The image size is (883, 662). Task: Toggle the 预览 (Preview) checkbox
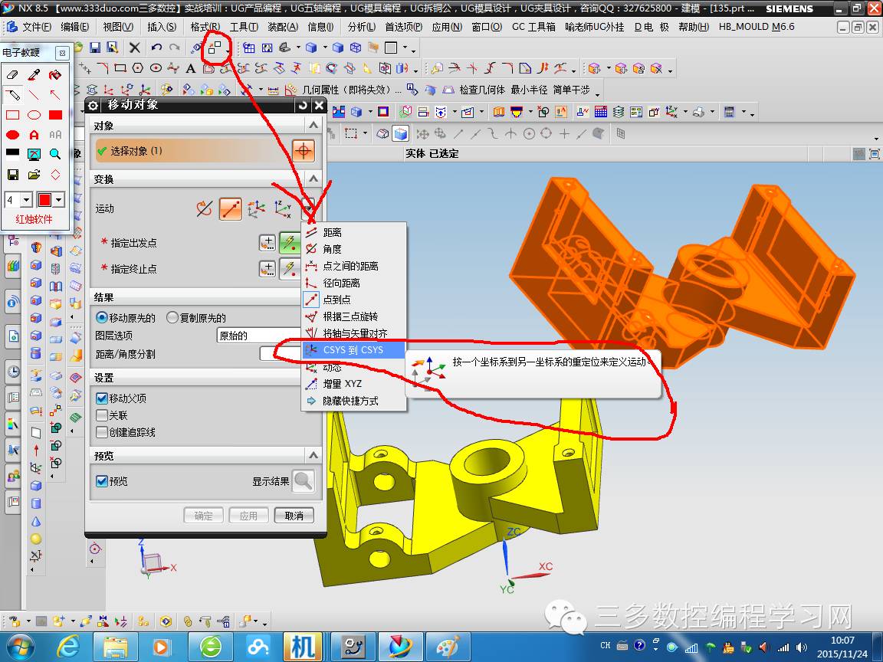click(x=102, y=481)
